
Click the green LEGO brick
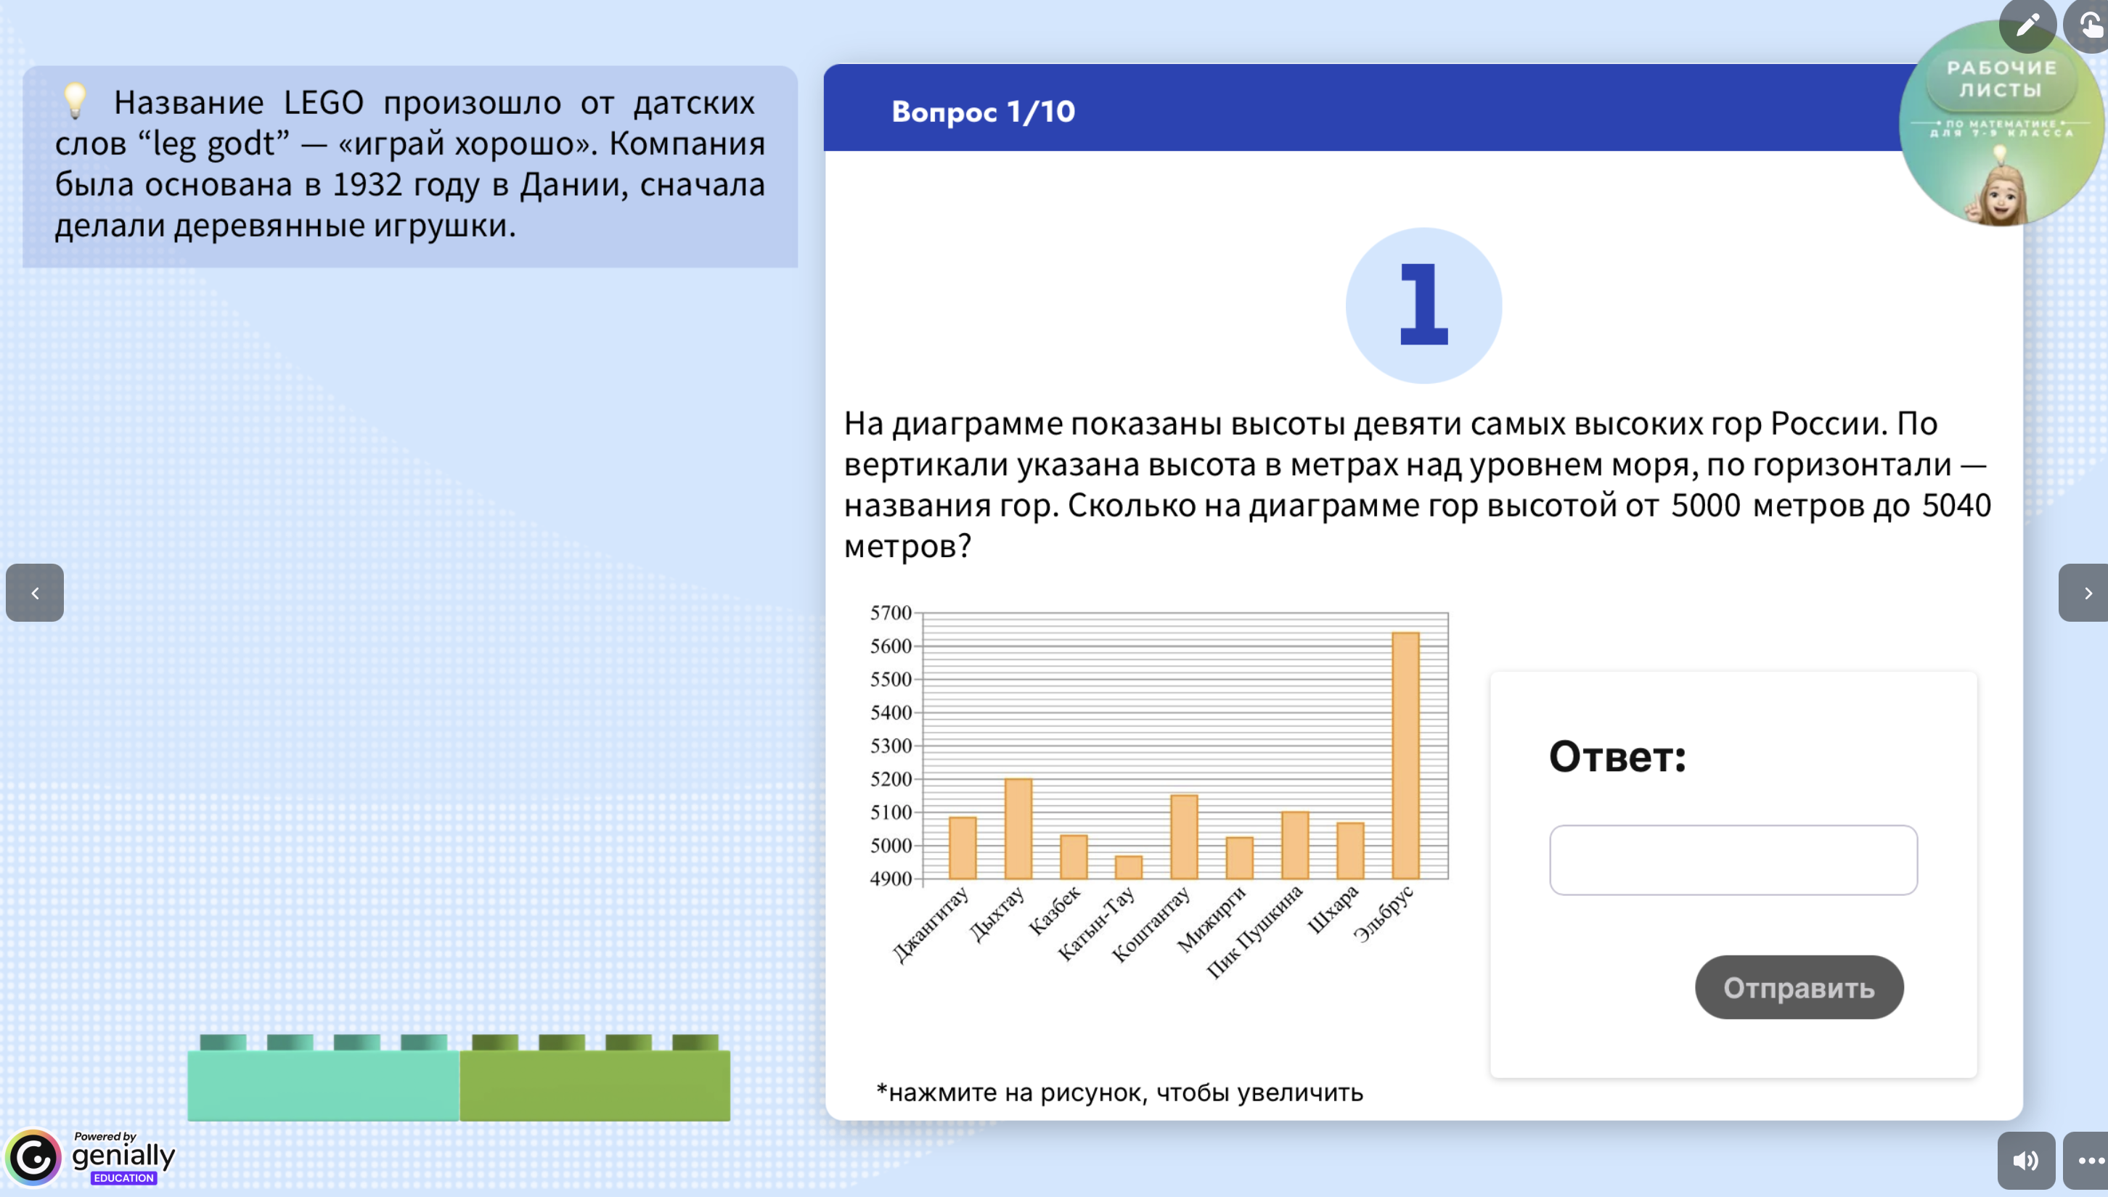pyautogui.click(x=595, y=1078)
